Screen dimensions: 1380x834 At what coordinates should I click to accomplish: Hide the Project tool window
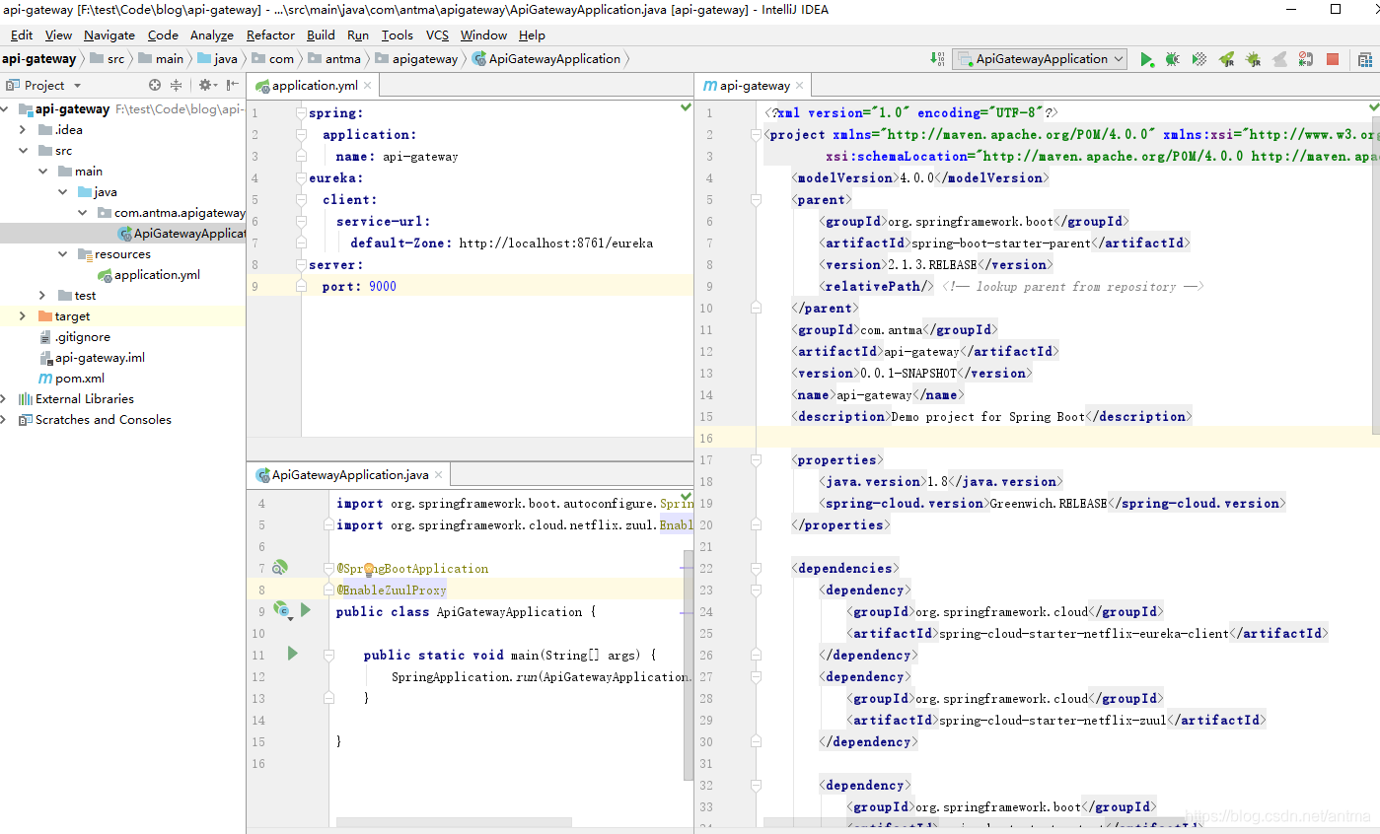(x=233, y=86)
